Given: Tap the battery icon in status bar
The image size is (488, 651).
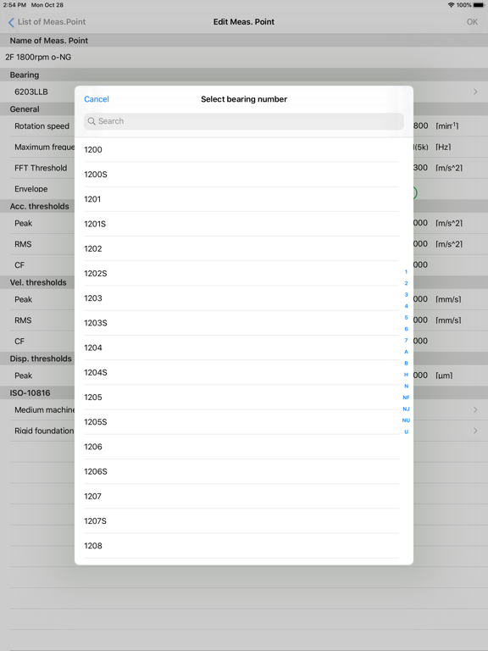Looking at the screenshot, I should (x=479, y=5).
